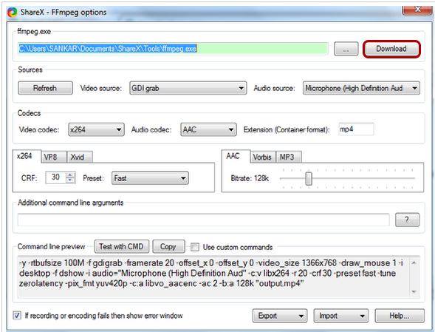Image resolution: width=435 pixels, height=332 pixels.
Task: Decrease CRF with the down arrow
Action: [70, 180]
